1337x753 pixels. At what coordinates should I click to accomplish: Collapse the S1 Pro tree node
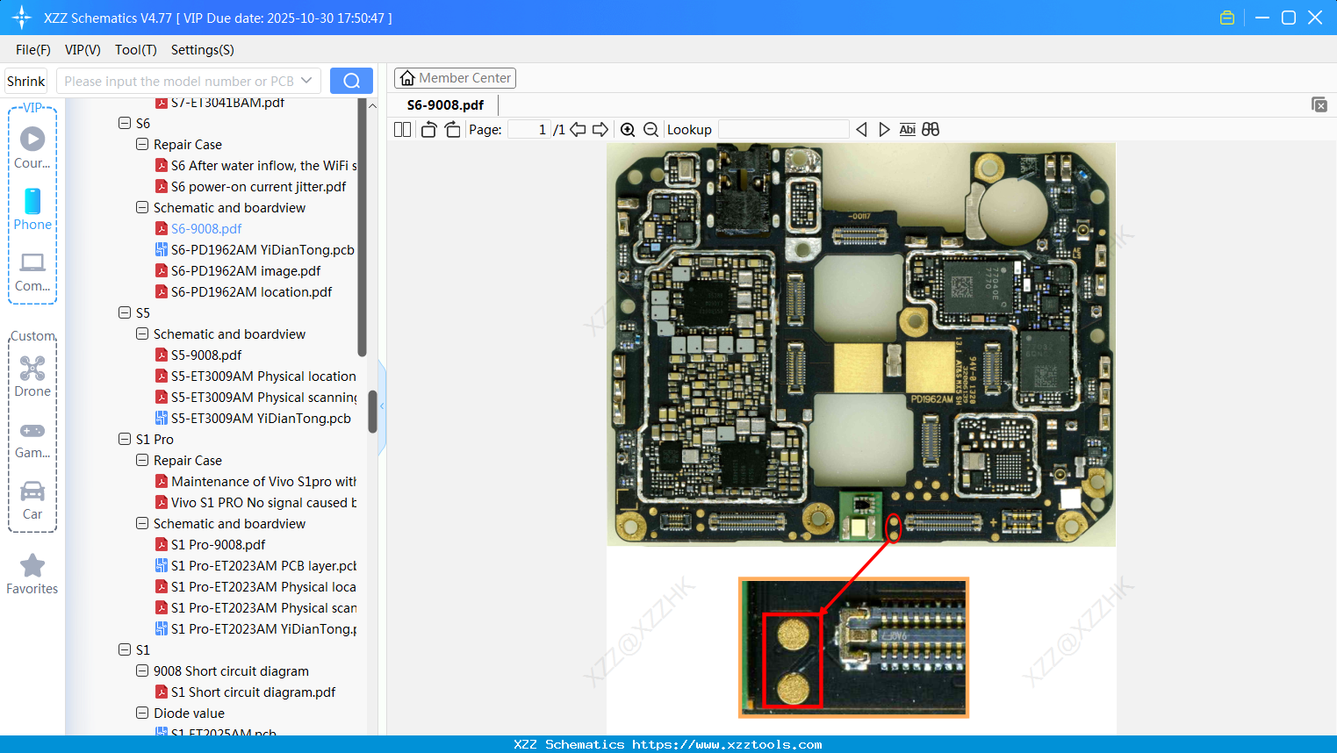125,440
